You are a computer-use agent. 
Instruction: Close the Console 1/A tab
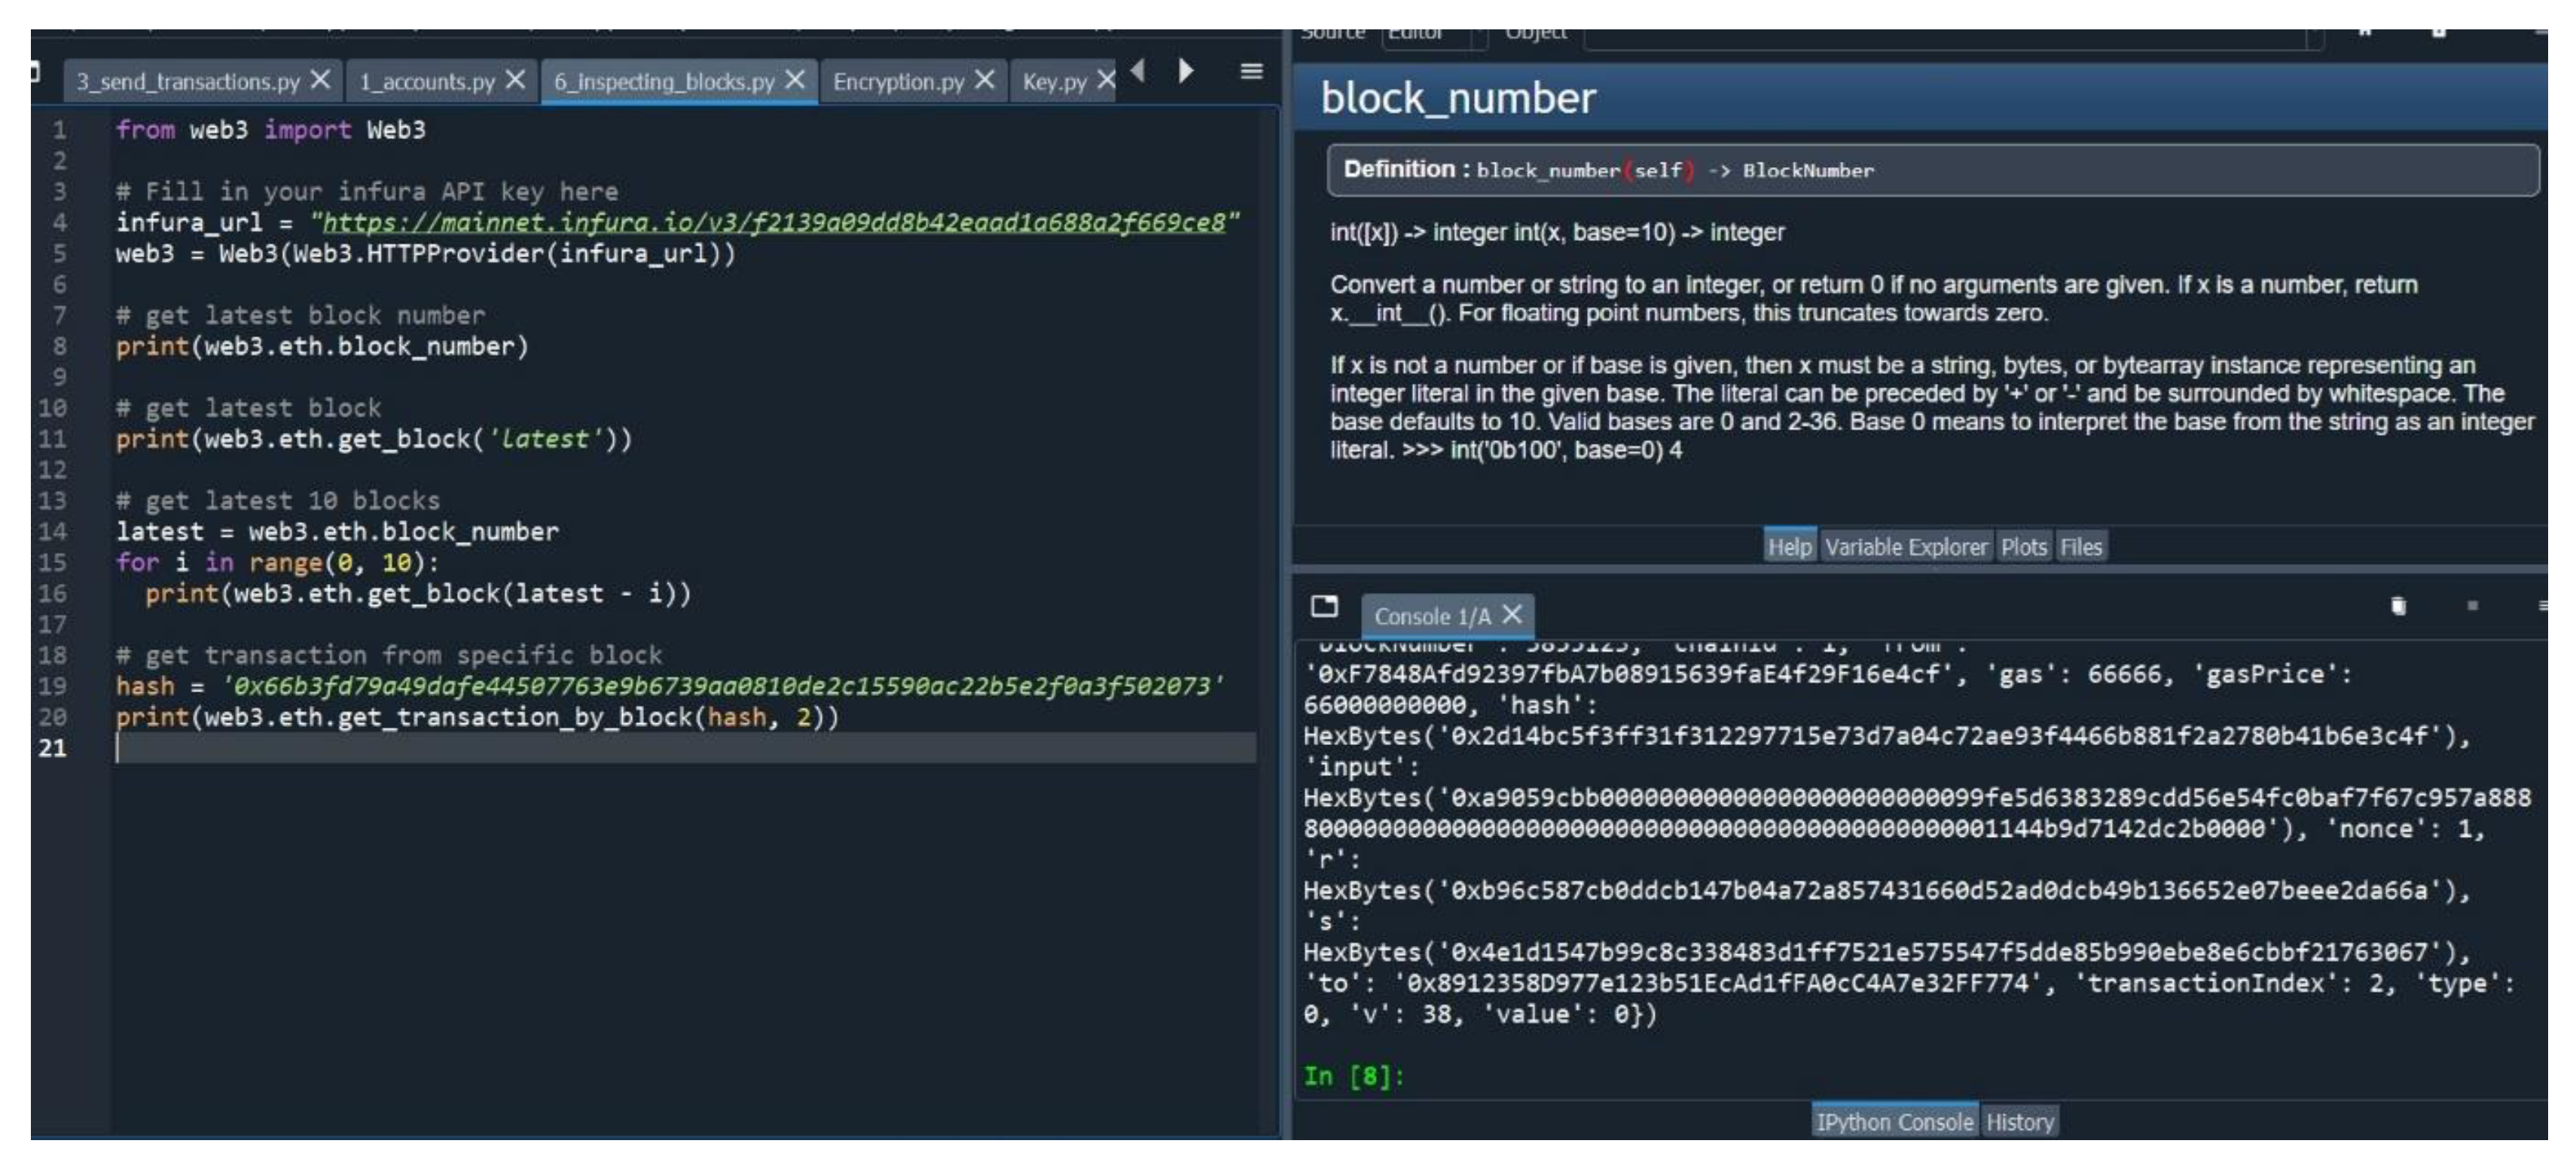[x=1512, y=615]
